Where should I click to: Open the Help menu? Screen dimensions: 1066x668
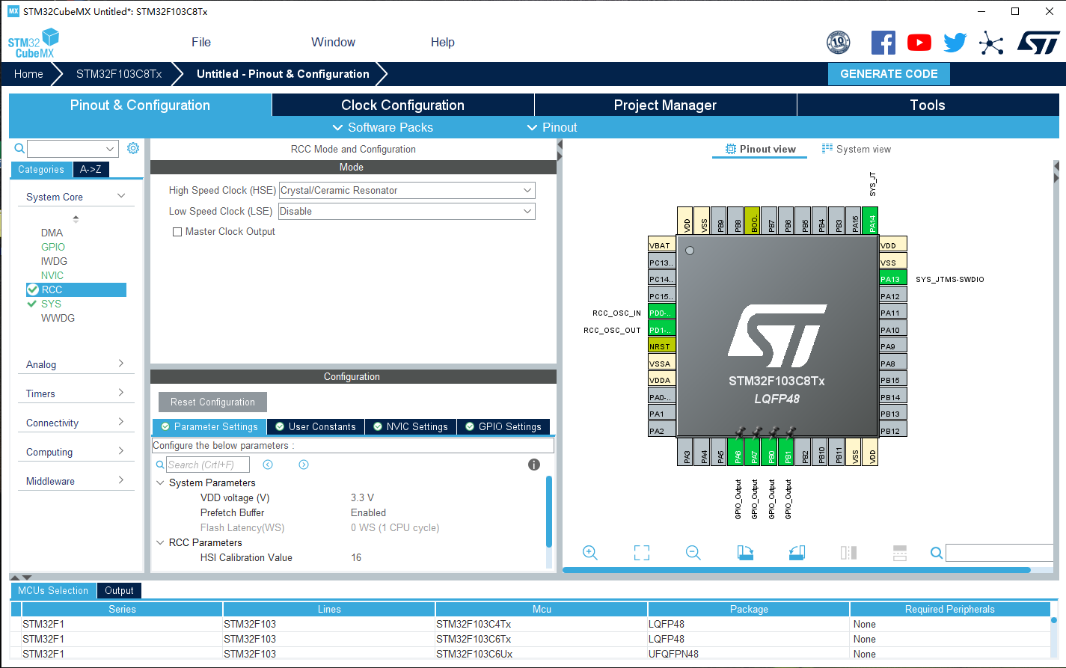[x=443, y=42]
